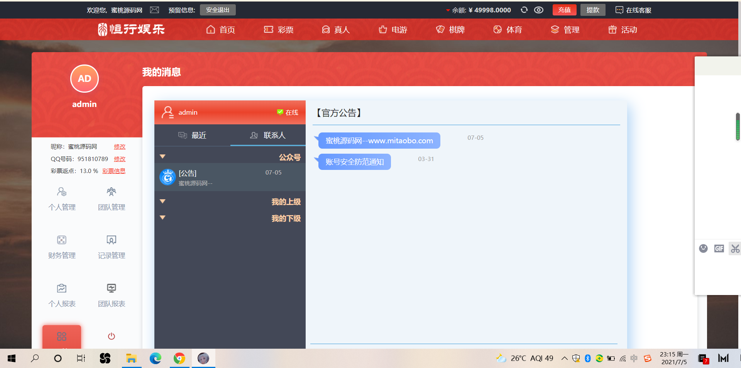Open the 账号安全防范通知 announcement message
Image resolution: width=741 pixels, height=368 pixels.
(x=354, y=162)
